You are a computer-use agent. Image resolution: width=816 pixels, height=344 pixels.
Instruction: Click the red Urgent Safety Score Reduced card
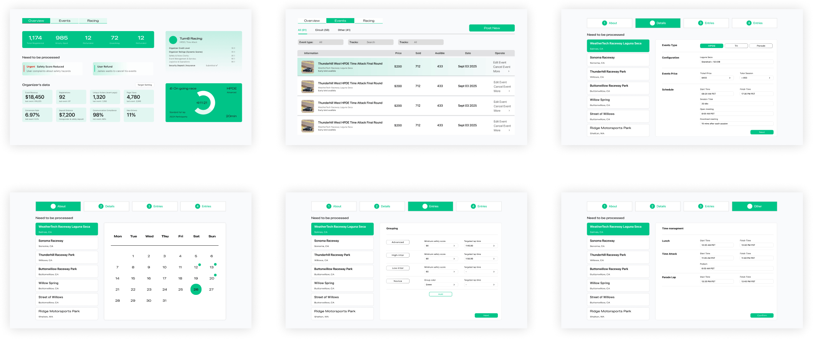tap(53, 69)
